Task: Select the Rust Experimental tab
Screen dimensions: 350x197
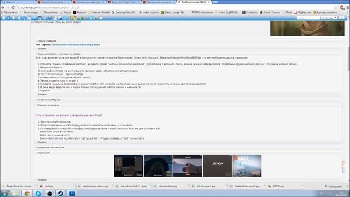Action: tap(193, 2)
